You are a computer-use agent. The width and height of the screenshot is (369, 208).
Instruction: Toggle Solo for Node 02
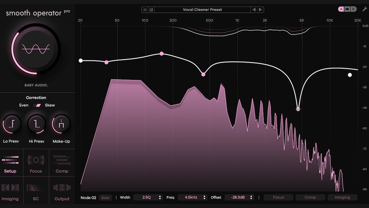pos(105,198)
